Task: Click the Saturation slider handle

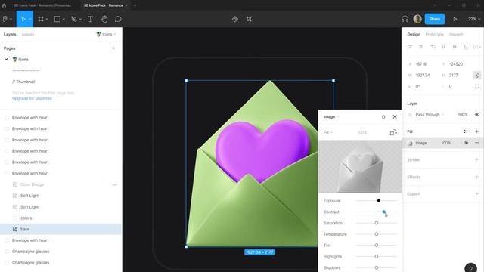Action: tap(377, 223)
